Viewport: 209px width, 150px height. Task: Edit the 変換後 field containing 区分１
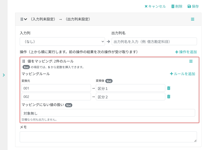click(130, 88)
